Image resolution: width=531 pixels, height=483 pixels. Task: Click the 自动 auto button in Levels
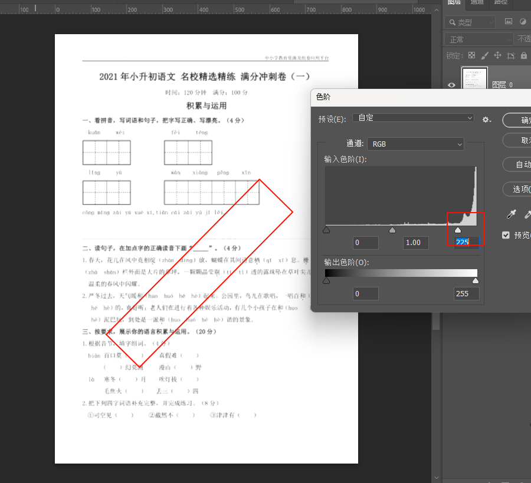click(x=519, y=164)
